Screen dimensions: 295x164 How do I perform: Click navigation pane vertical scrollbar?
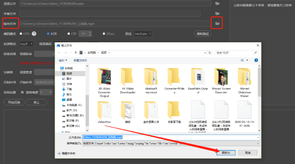click(87, 110)
